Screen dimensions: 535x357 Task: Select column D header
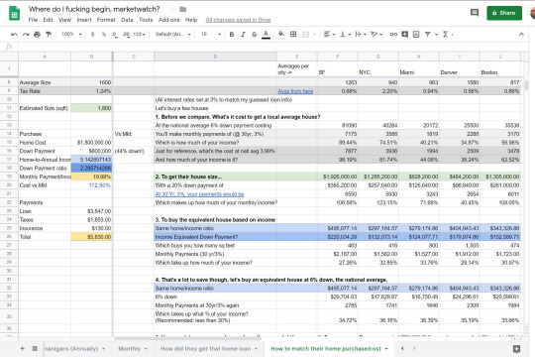pyautogui.click(x=215, y=57)
